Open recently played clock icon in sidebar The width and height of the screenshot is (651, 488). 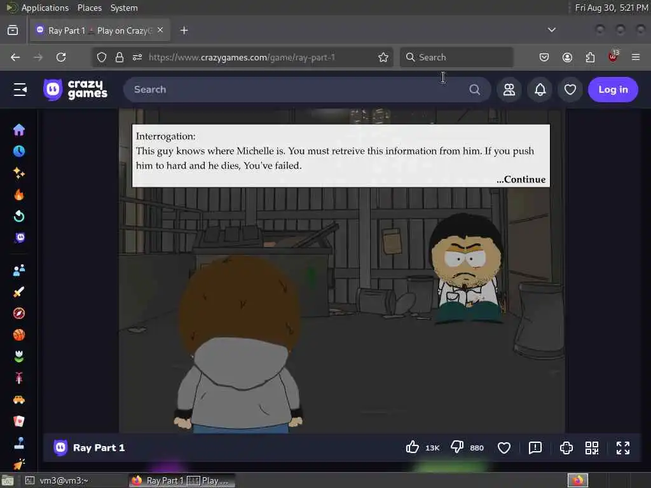coord(19,151)
